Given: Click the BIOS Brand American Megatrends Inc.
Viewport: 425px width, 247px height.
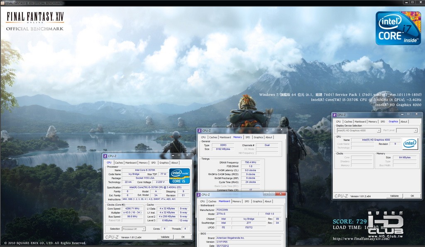Looking at the screenshot, I should 249,238.
